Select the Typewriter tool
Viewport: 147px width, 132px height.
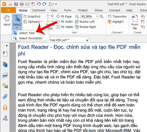[117, 16]
